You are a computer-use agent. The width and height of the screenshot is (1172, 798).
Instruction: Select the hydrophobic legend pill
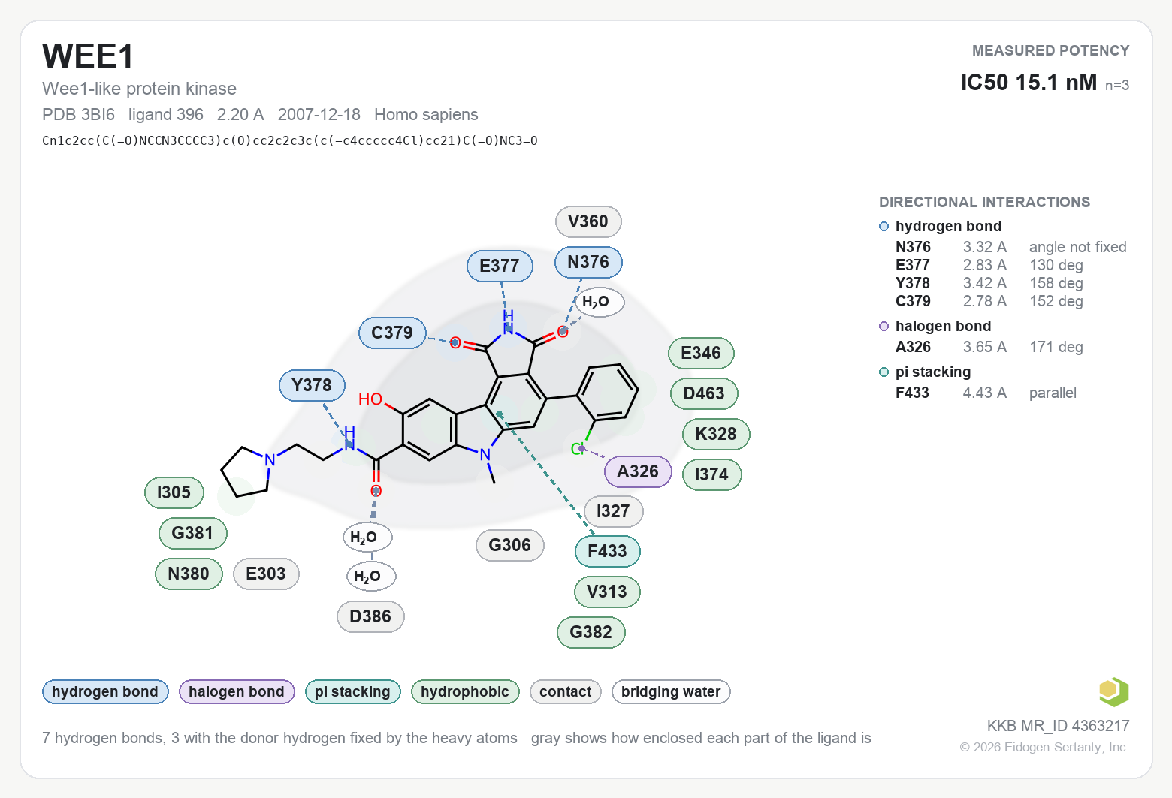pyautogui.click(x=465, y=692)
